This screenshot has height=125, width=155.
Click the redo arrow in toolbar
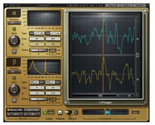click(x=16, y=5)
